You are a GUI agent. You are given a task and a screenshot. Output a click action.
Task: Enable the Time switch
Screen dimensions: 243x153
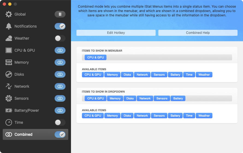[60, 122]
